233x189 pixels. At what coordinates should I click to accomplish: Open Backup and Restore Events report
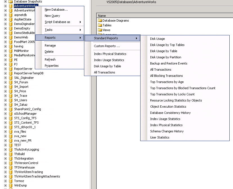click(x=185, y=63)
